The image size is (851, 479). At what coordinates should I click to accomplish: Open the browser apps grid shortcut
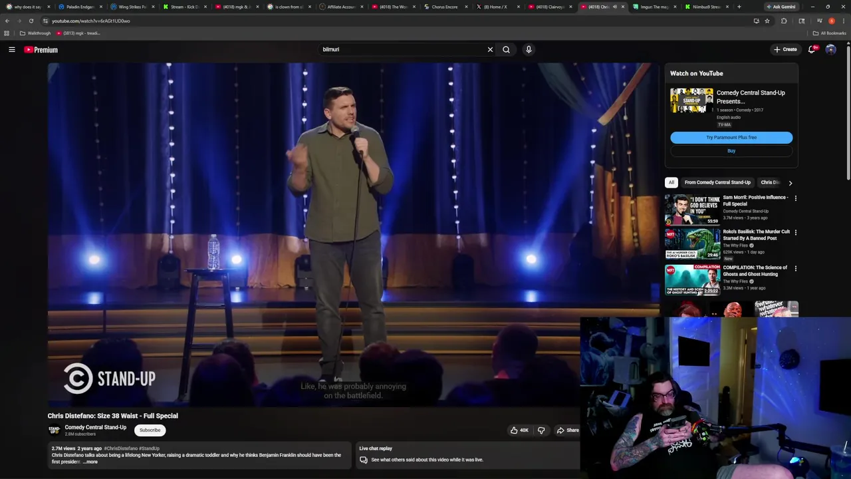click(7, 33)
